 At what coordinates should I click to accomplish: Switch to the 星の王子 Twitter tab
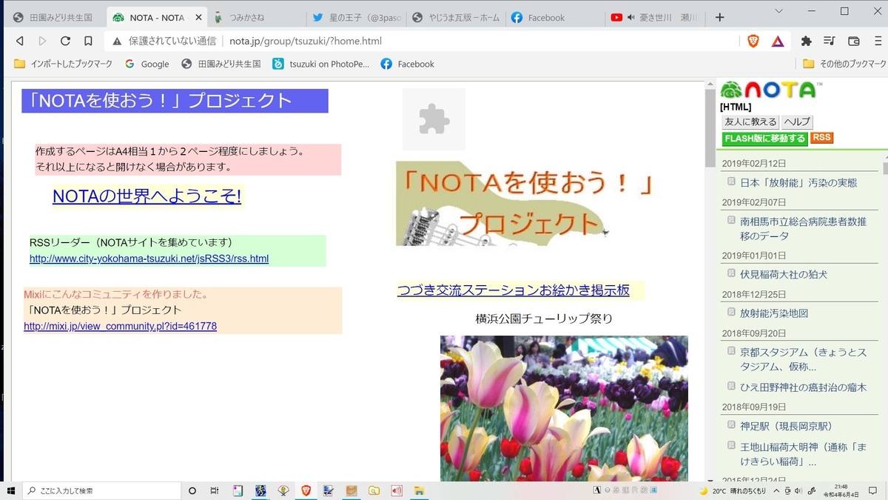355,18
